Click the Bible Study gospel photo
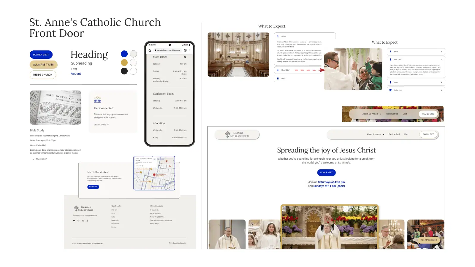475x267 pixels. coord(56,107)
